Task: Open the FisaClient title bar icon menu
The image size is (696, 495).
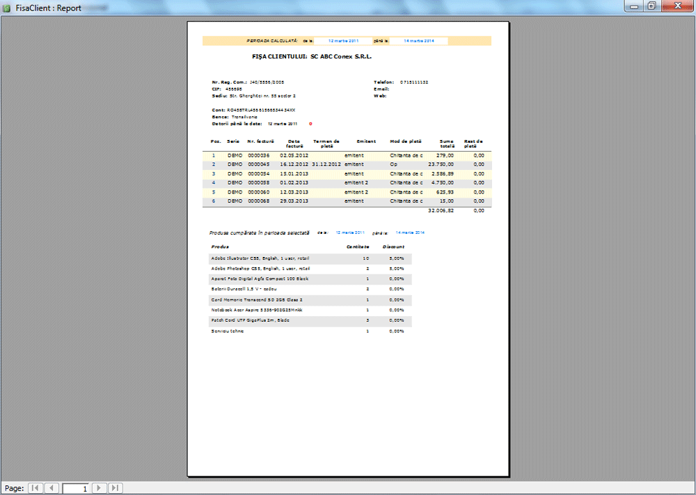Action: (x=7, y=8)
